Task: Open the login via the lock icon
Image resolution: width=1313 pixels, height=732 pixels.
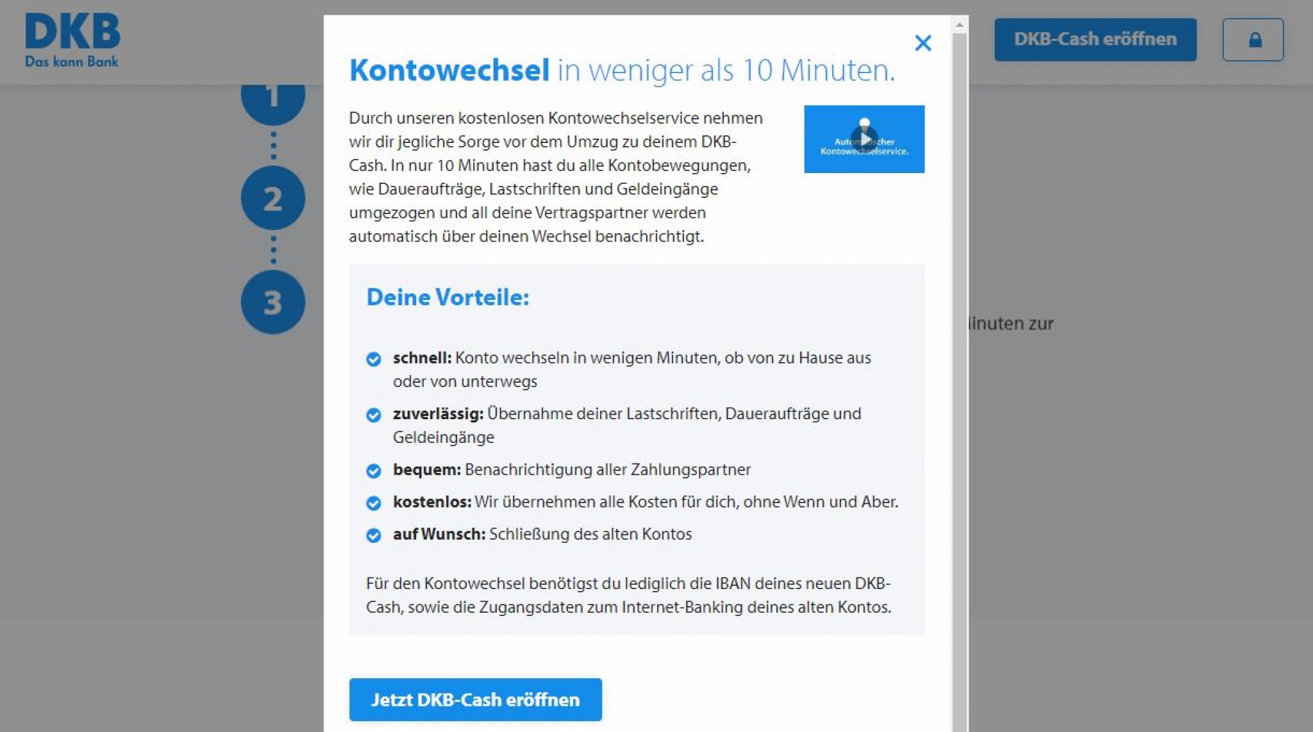Action: (1253, 40)
